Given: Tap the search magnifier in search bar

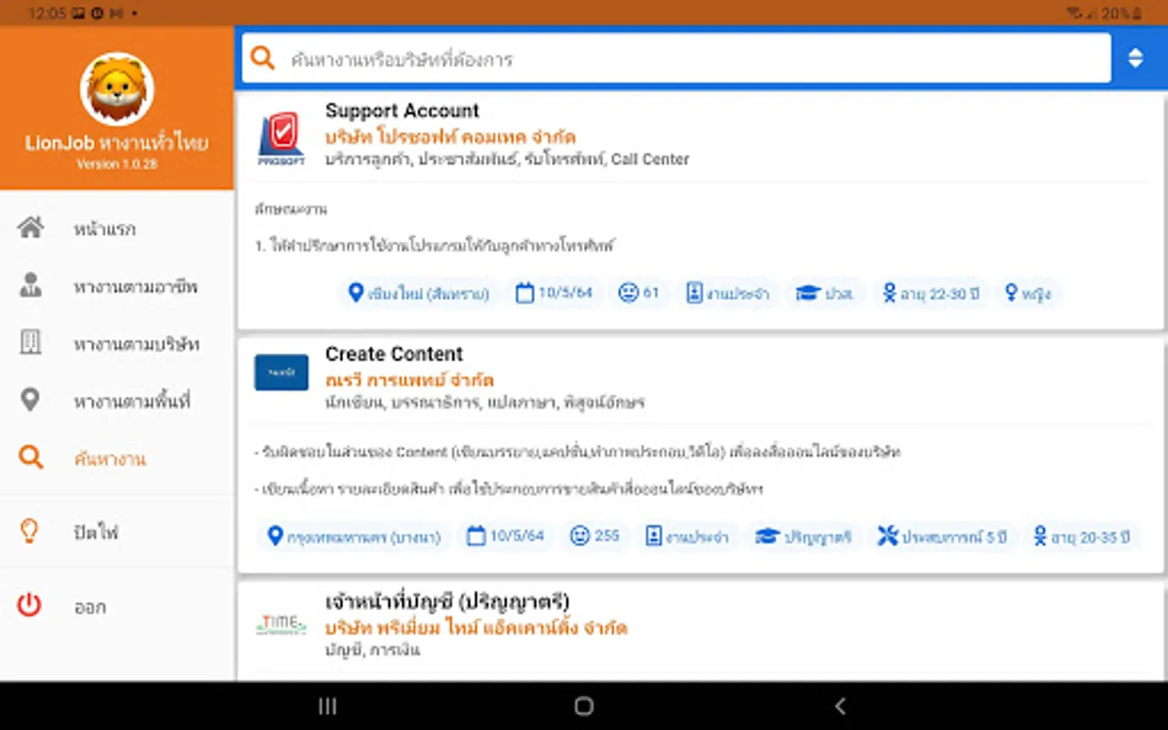Looking at the screenshot, I should 263,58.
